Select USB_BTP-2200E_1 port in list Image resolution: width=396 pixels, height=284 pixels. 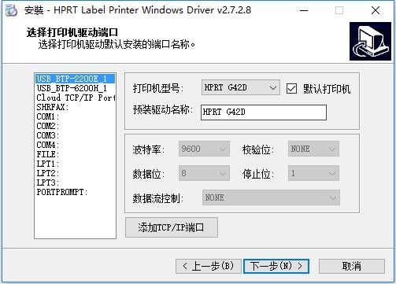75,79
